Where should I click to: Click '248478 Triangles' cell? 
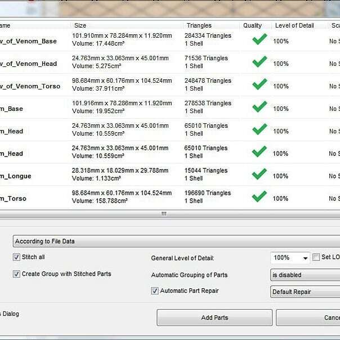tap(208, 80)
